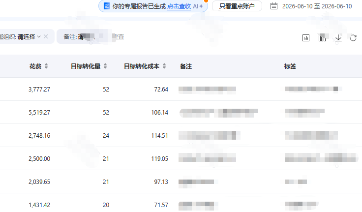362x212 pixels.
Task: Open custom columns settings icon
Action: (322, 38)
